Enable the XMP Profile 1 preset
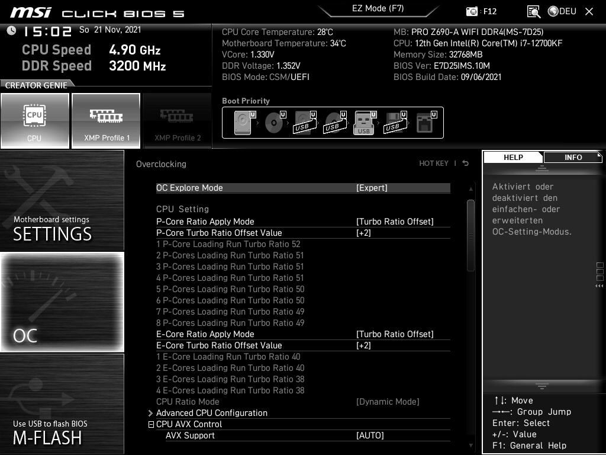Image resolution: width=606 pixels, height=455 pixels. 105,120
